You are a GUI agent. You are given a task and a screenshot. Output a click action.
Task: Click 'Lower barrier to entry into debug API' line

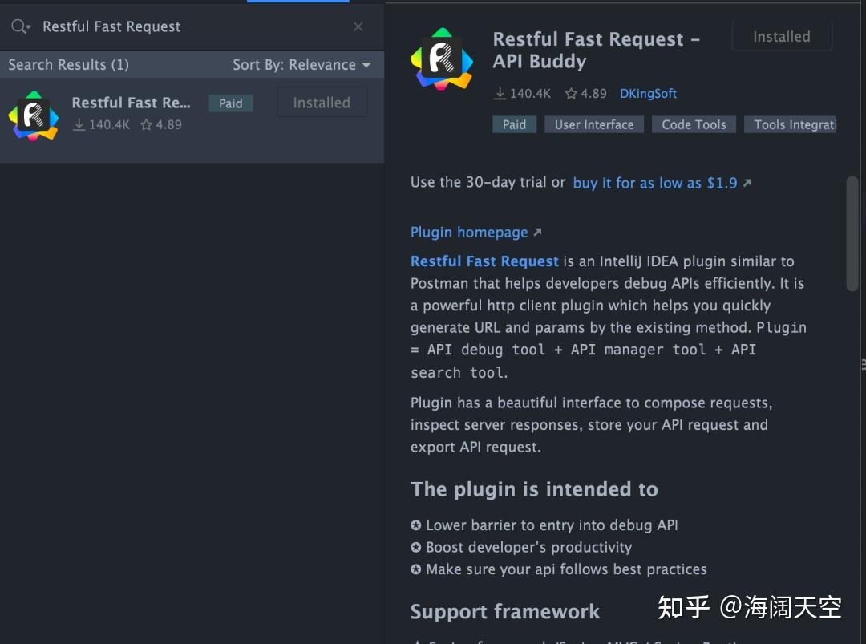point(544,525)
